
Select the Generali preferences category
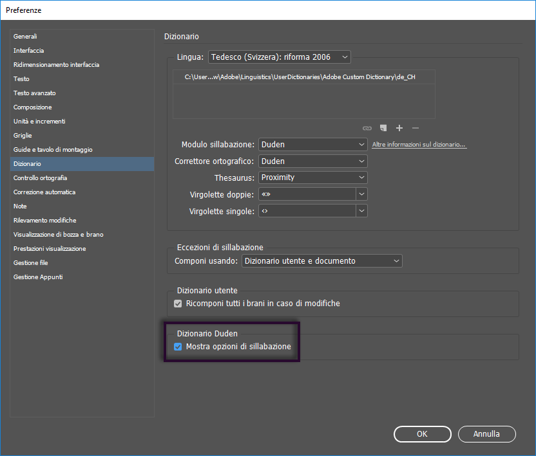[x=82, y=37]
